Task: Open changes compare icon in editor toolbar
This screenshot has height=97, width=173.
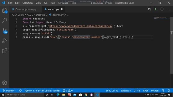Action: (x=149, y=9)
